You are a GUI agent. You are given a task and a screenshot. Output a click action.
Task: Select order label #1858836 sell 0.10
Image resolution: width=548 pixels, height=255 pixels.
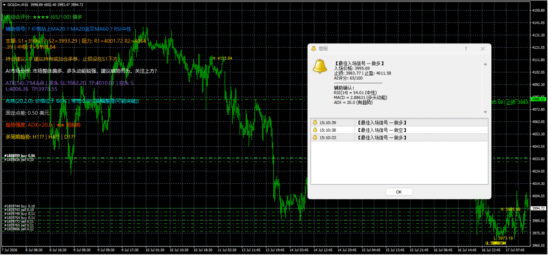(20, 159)
